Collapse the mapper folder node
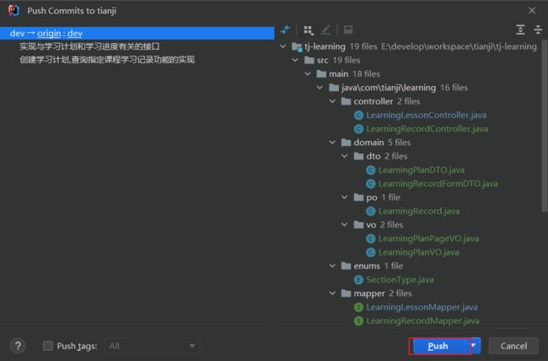 (x=332, y=294)
